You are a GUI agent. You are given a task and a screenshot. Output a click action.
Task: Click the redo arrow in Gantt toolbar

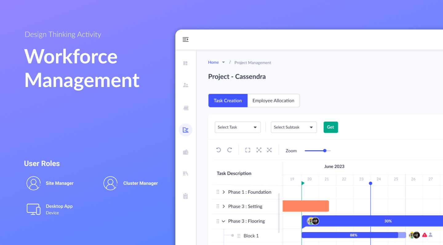point(229,150)
